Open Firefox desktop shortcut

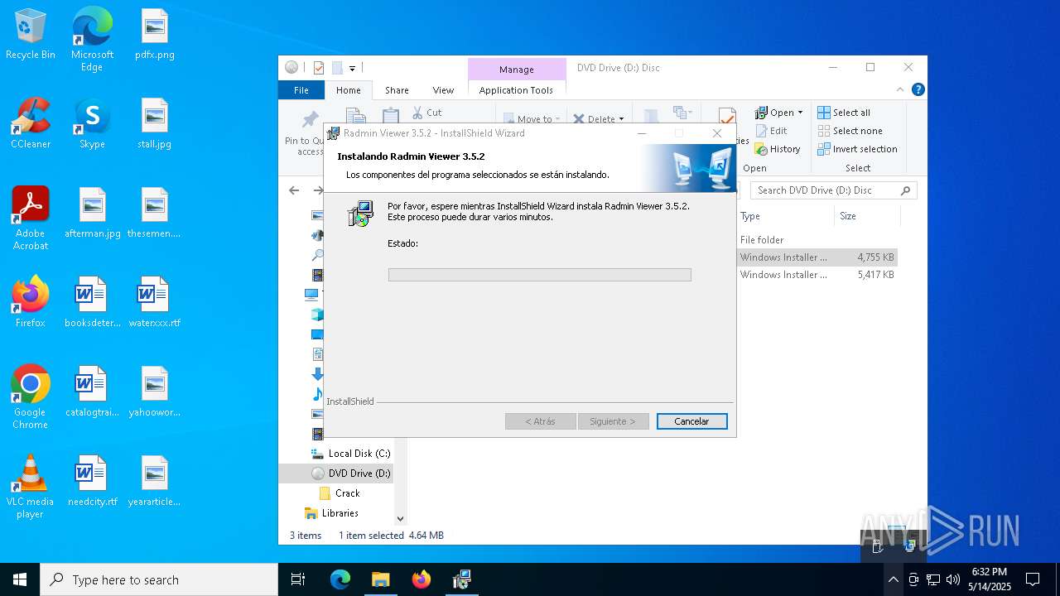click(x=31, y=302)
